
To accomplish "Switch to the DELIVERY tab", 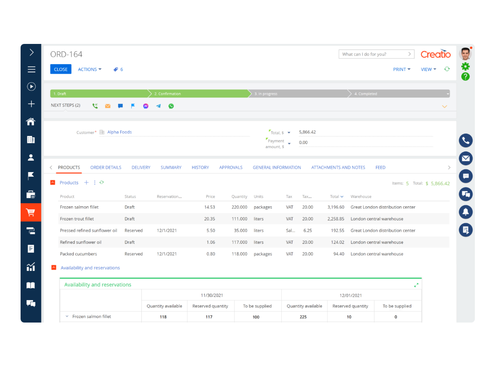I will pos(141,167).
